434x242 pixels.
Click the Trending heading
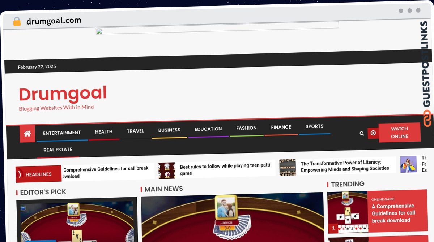click(x=348, y=184)
